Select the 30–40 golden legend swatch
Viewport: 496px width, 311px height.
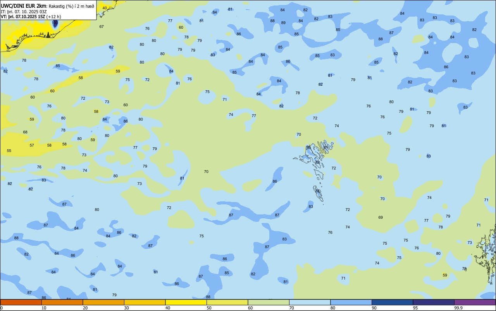(x=145, y=302)
